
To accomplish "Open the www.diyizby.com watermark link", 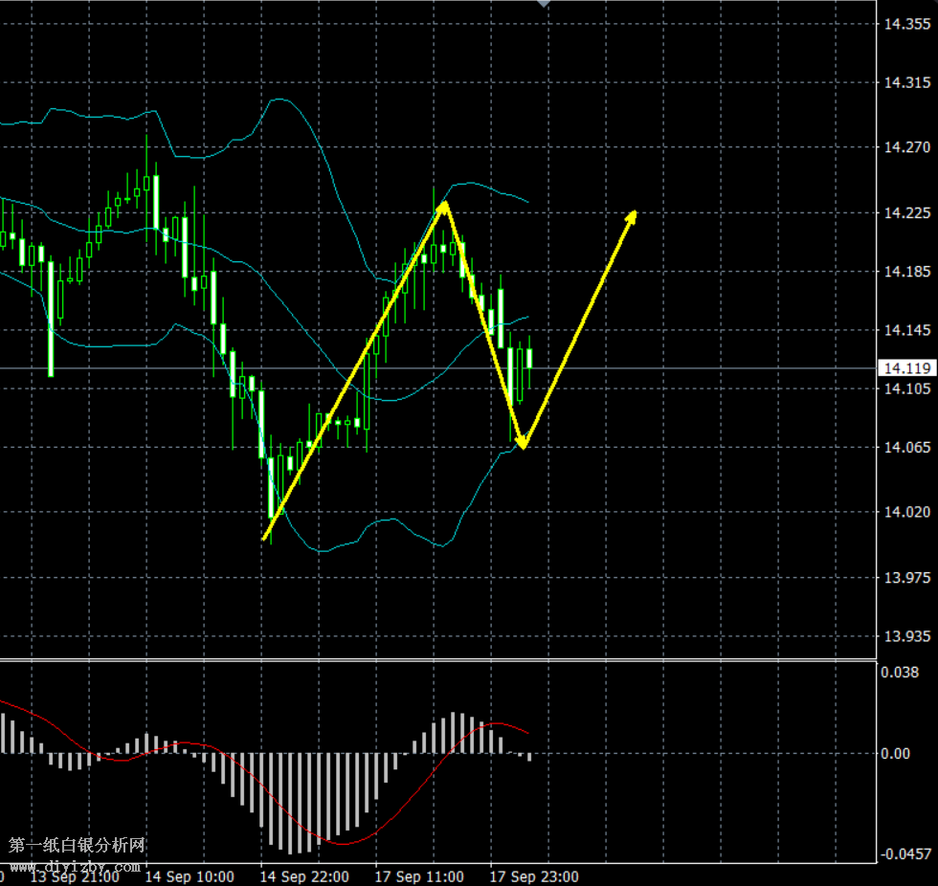I will pos(77,866).
